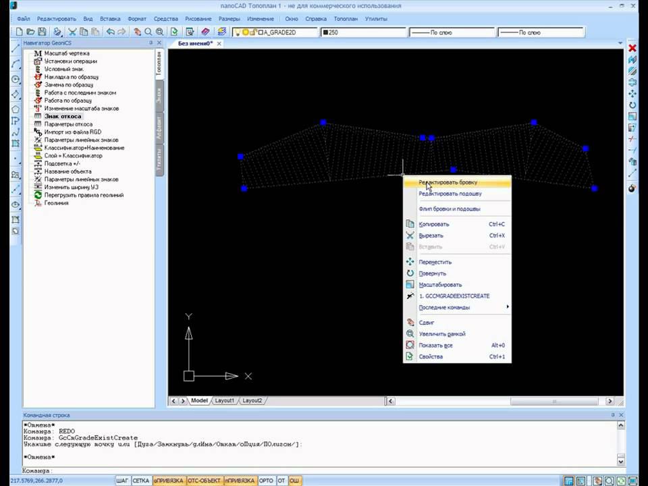Select the Polygon drawing tool
This screenshot has height=486, width=648.
pos(15,109)
